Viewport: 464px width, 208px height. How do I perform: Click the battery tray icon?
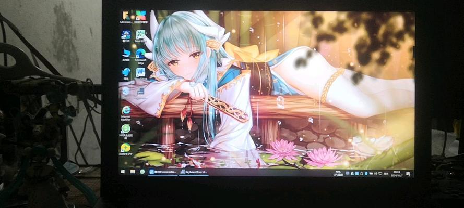tap(371, 174)
